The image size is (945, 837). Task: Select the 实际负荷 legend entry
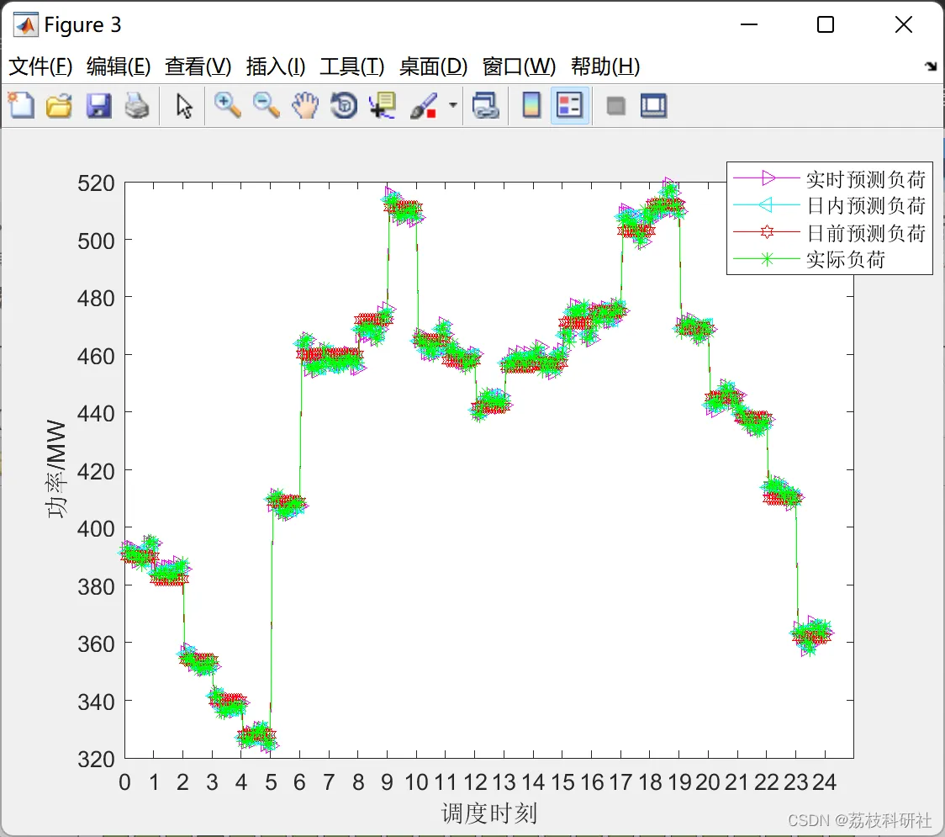(x=846, y=259)
